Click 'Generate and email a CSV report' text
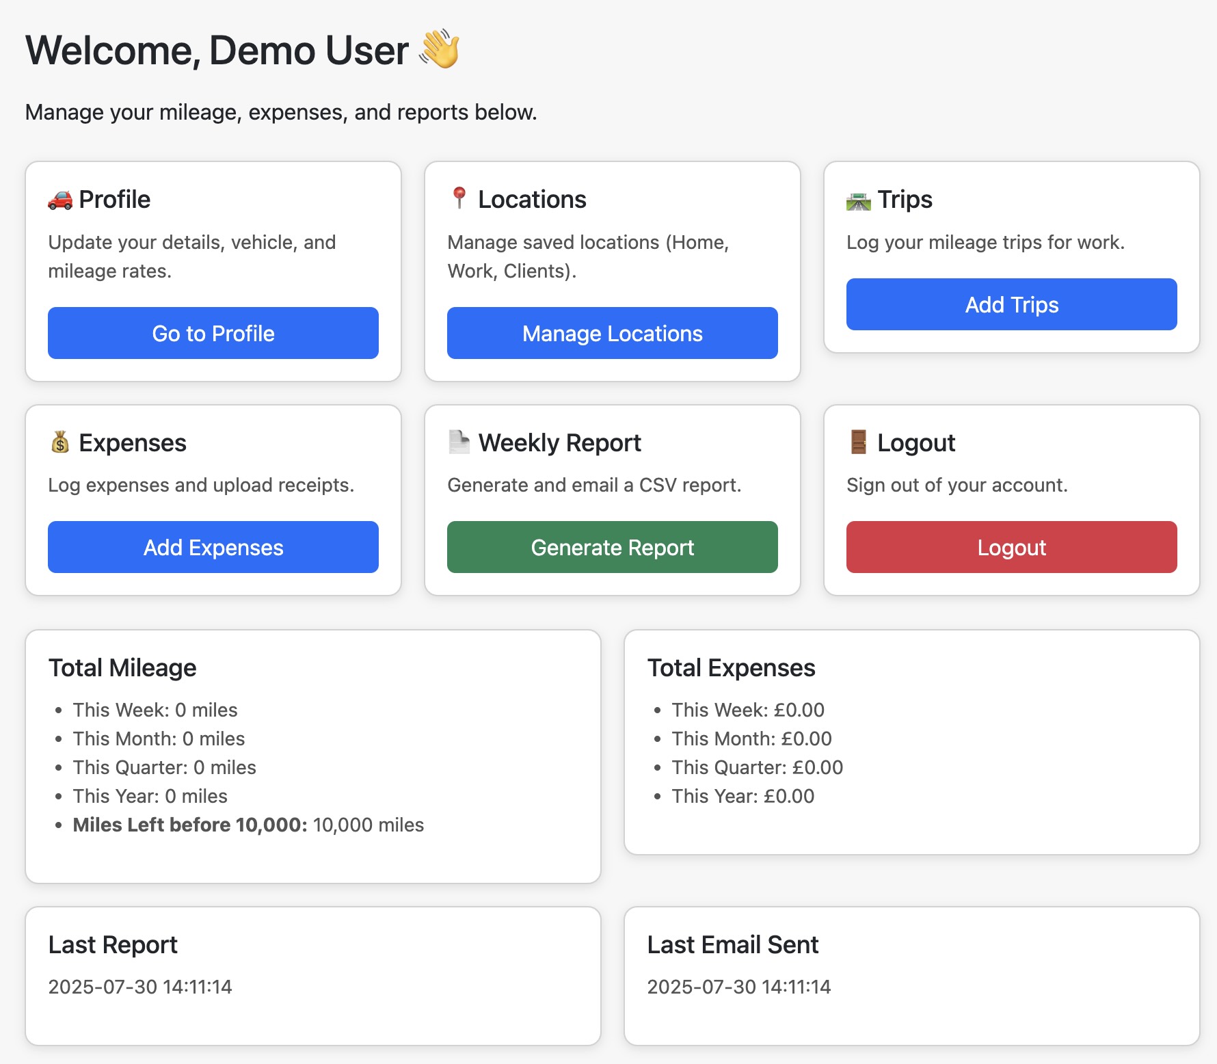The width and height of the screenshot is (1217, 1064). click(x=594, y=485)
